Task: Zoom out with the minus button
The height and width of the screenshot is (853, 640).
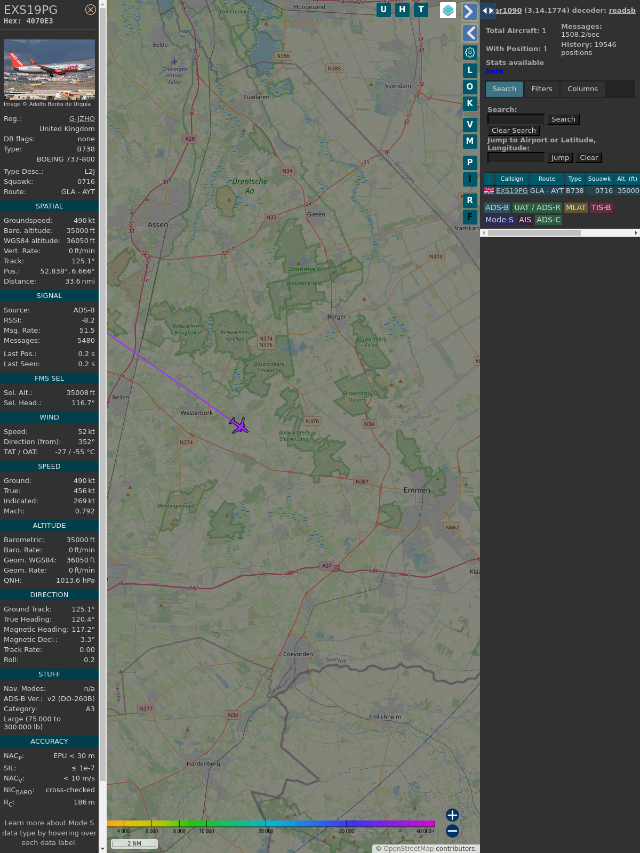Action: (452, 831)
